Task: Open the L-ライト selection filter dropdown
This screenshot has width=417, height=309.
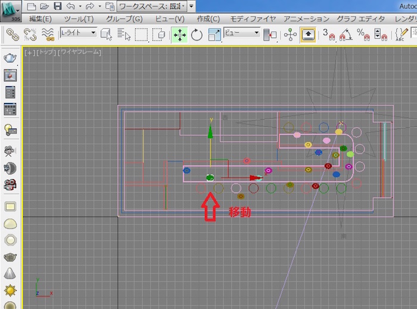Action: point(79,33)
